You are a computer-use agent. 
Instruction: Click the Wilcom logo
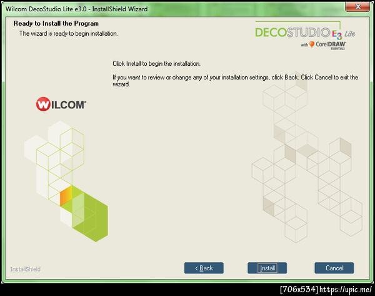pos(61,104)
